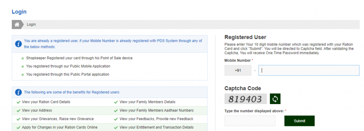Select bullet for Public Mobile Application
Image resolution: width=364 pixels, height=131 pixels.
pyautogui.click(x=23, y=66)
